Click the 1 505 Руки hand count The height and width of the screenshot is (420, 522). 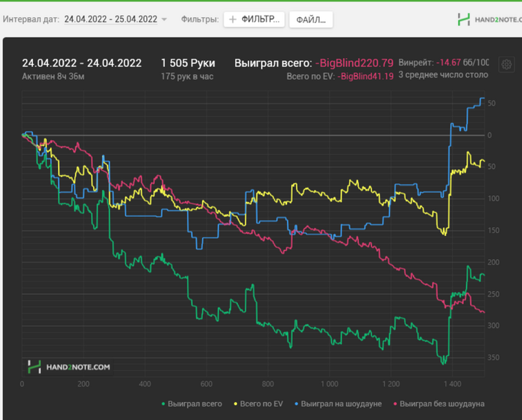coord(188,63)
